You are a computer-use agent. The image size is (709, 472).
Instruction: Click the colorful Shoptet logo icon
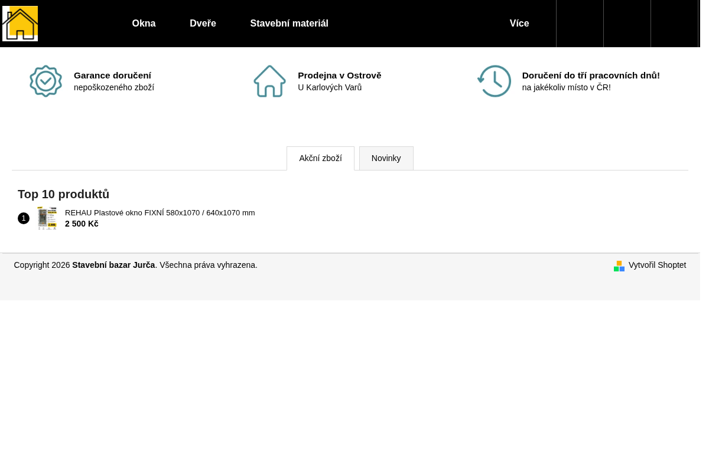619,266
